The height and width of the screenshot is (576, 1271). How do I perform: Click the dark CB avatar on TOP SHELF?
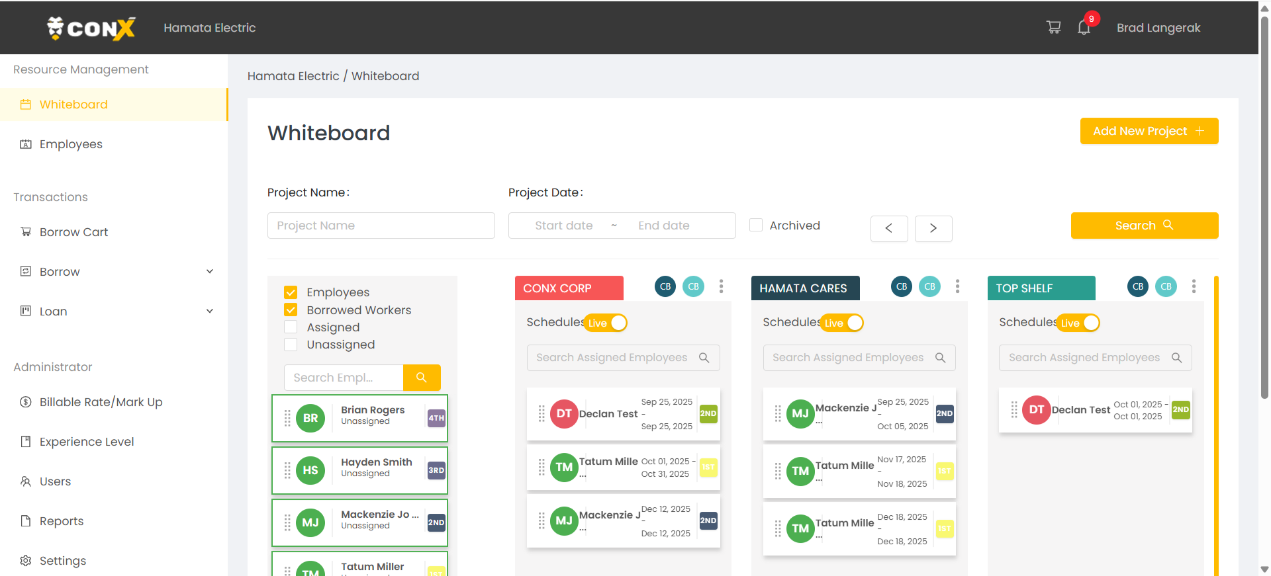1137,286
